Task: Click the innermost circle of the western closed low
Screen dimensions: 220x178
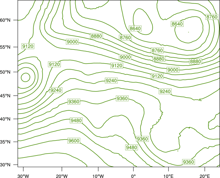Action: [26, 77]
